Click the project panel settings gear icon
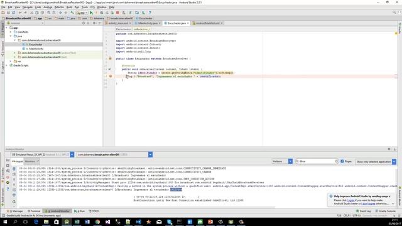Image resolution: width=402 pixels, height=226 pixels. coord(94,23)
